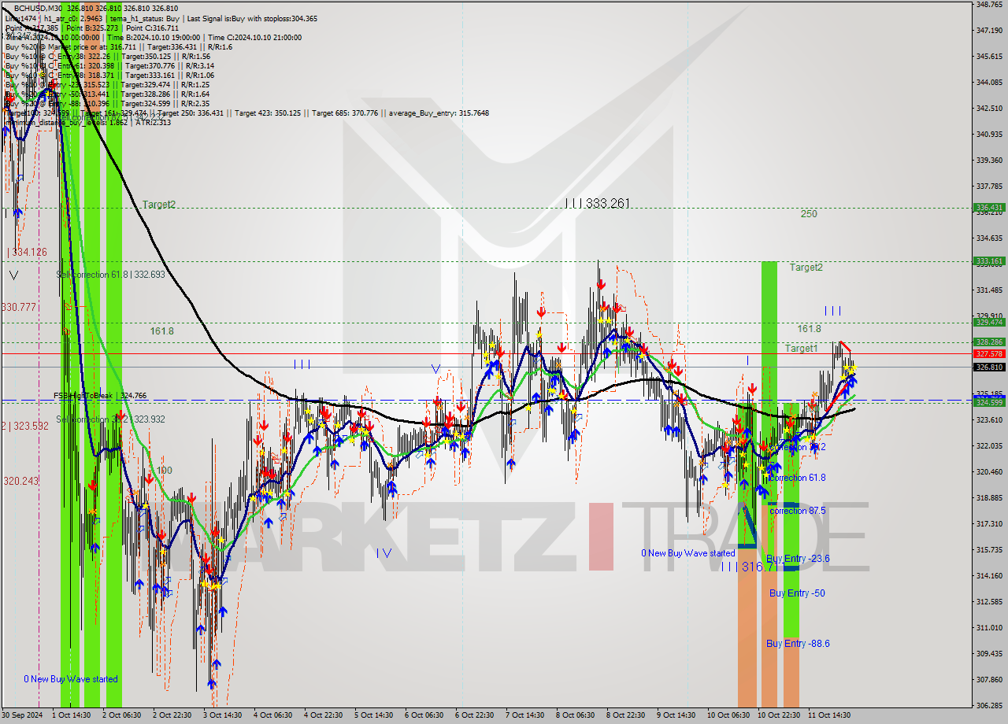Viewport: 1008px width, 724px height.
Task: Click the green 336.431 price tag
Action: [x=989, y=209]
